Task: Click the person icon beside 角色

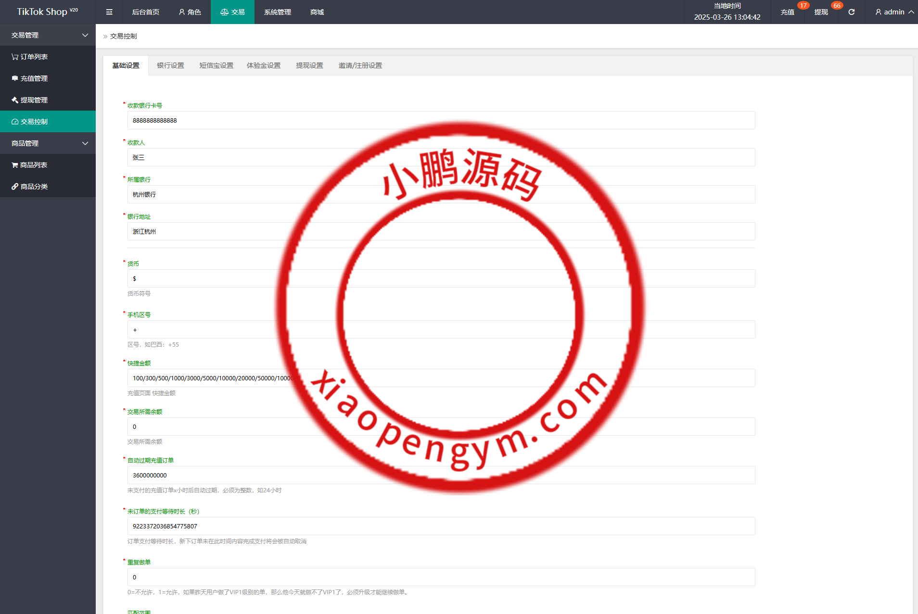Action: pyautogui.click(x=181, y=12)
